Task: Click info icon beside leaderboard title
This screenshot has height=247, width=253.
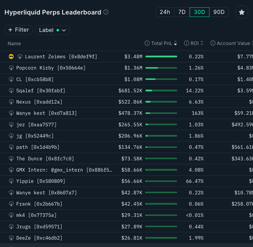Action: coord(106,12)
